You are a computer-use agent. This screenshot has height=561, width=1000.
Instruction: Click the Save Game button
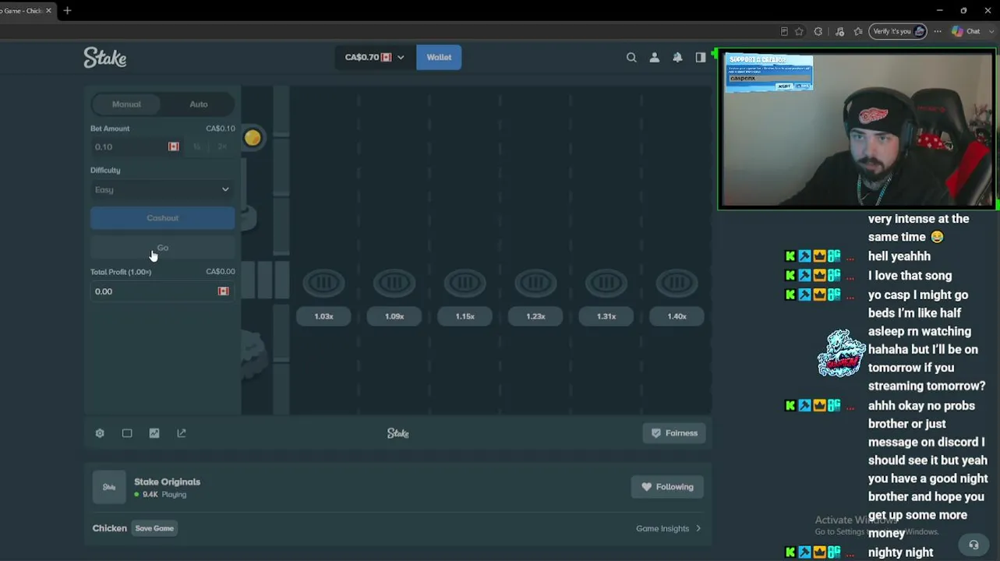[x=154, y=528]
